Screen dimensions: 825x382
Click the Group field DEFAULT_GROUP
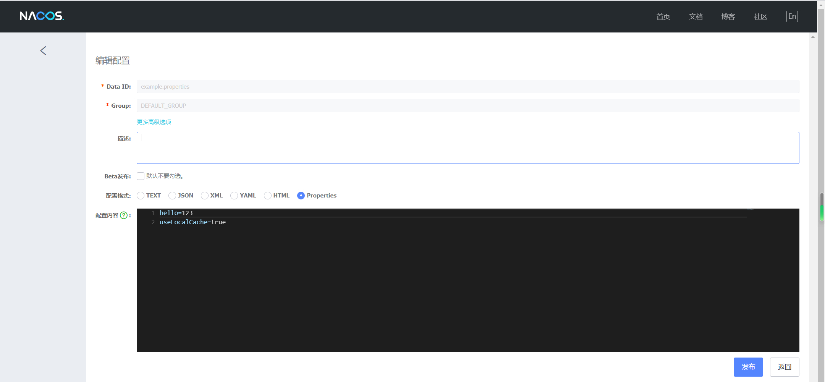coord(468,106)
